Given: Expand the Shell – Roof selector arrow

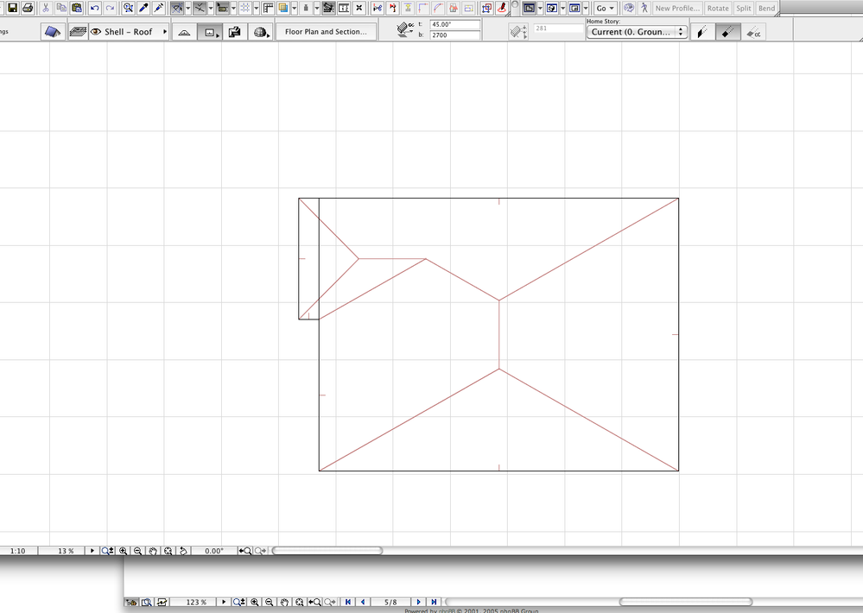Looking at the screenshot, I should pos(166,31).
